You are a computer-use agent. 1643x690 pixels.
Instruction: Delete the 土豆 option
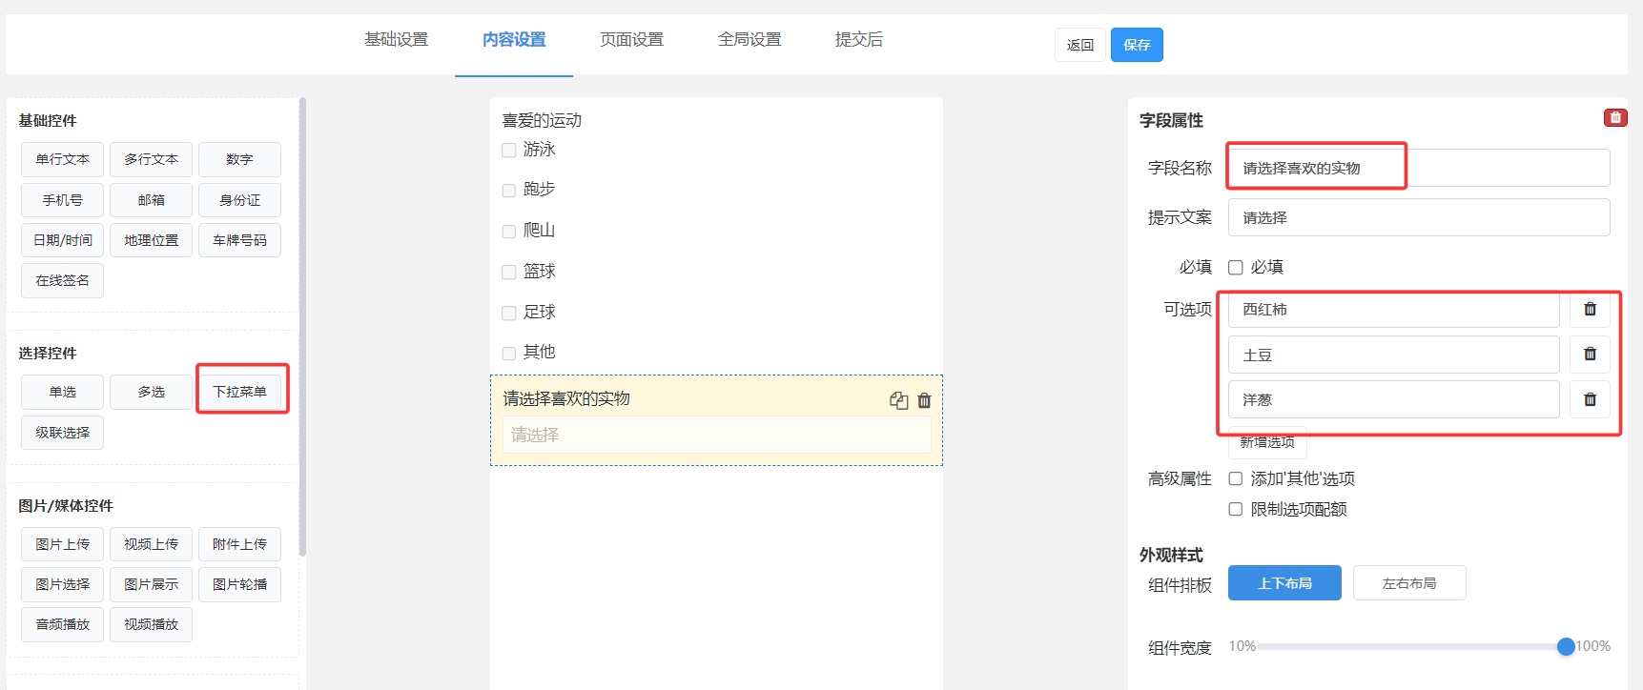point(1590,355)
